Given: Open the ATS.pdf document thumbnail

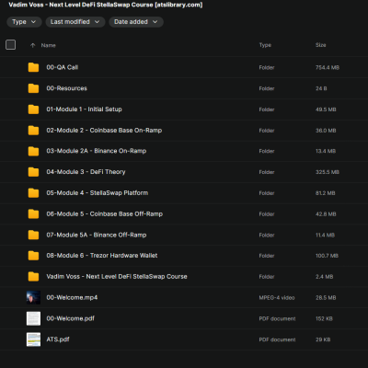Looking at the screenshot, I should point(33,339).
